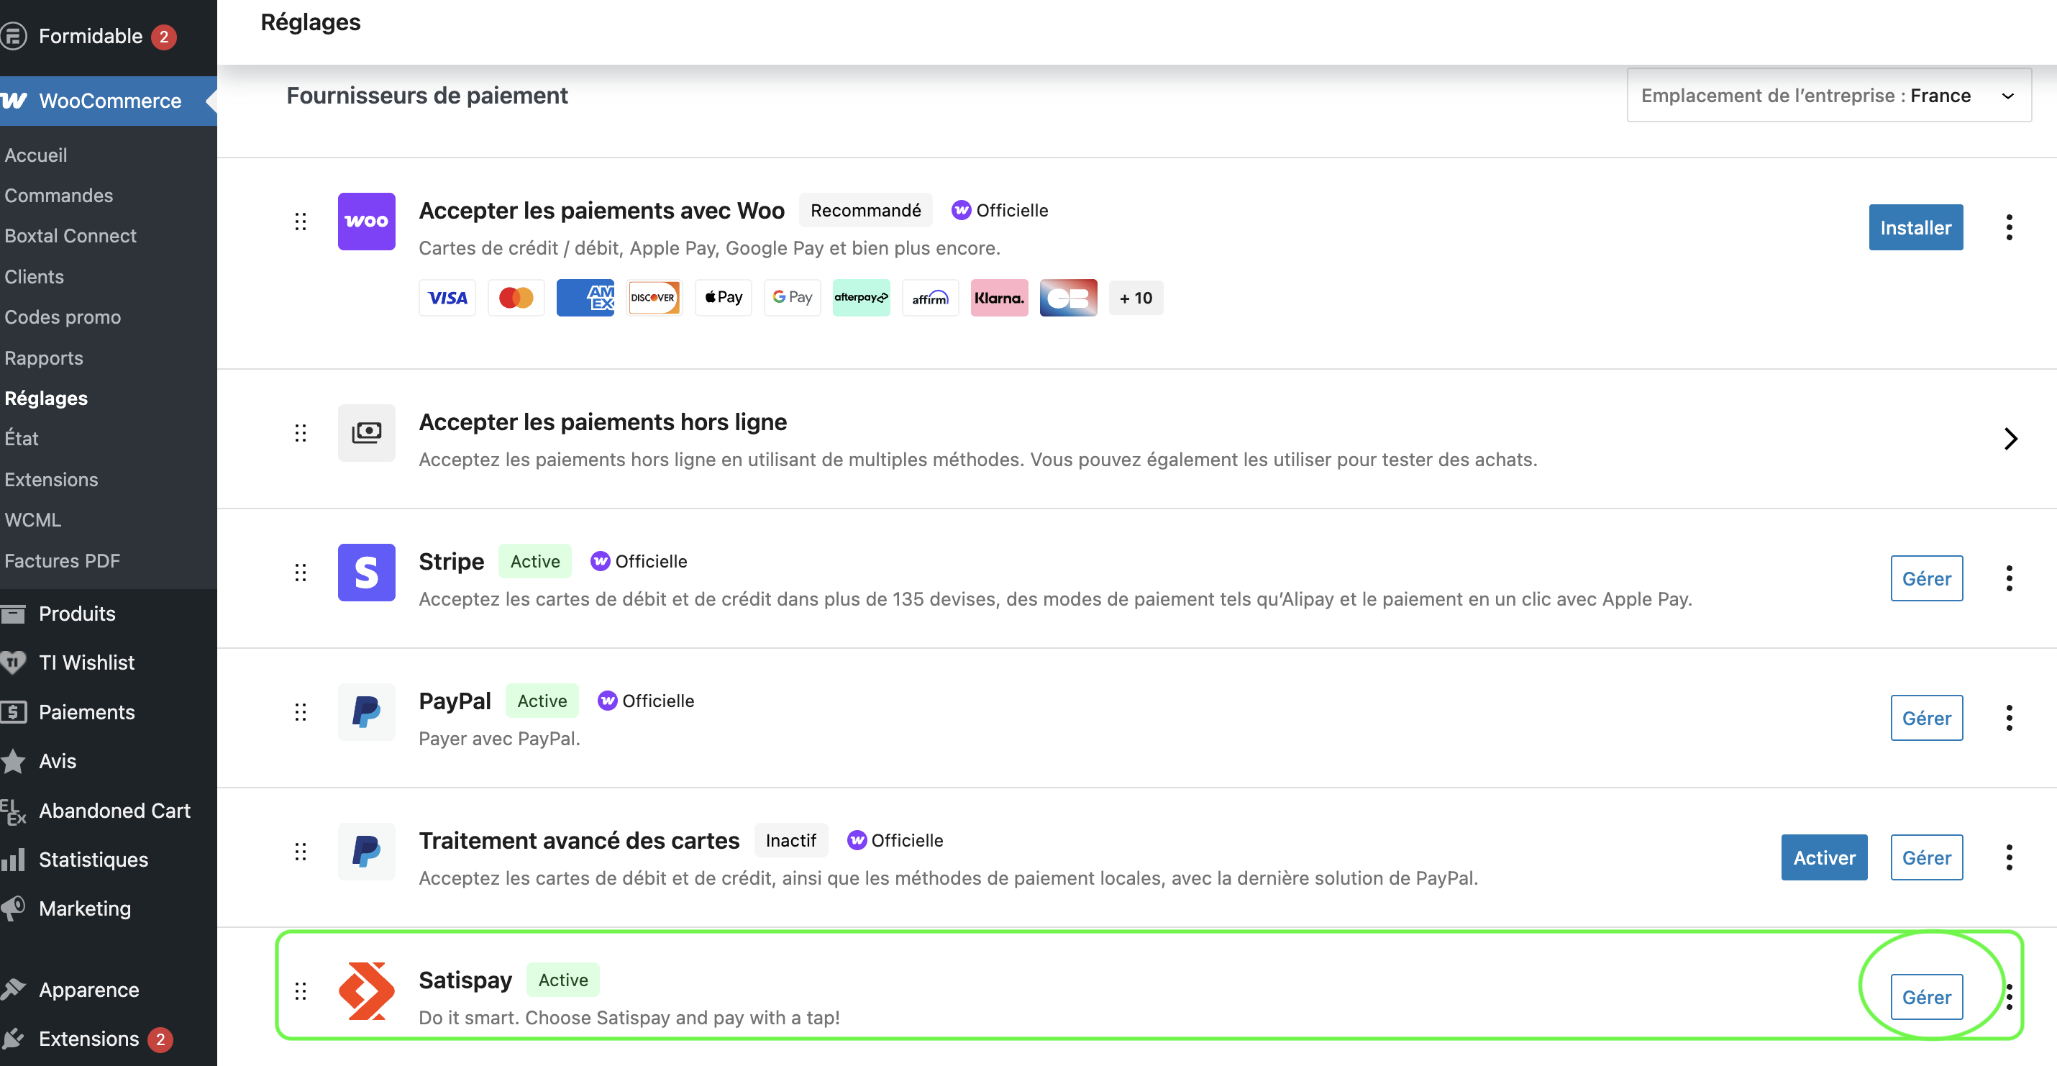The image size is (2057, 1066).
Task: Open three-dot menu for Stripe
Action: (x=2008, y=578)
